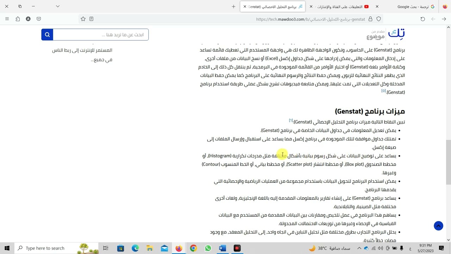Open the Windows Start menu

click(x=7, y=248)
